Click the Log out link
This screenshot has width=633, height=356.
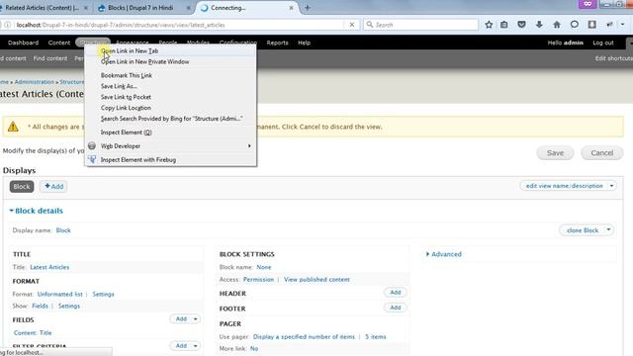point(603,43)
